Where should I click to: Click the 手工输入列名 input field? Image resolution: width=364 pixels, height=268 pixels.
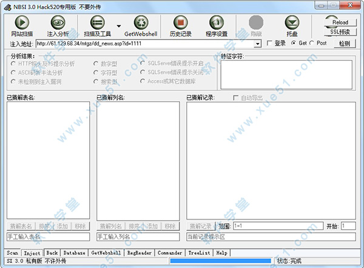pos(138,237)
